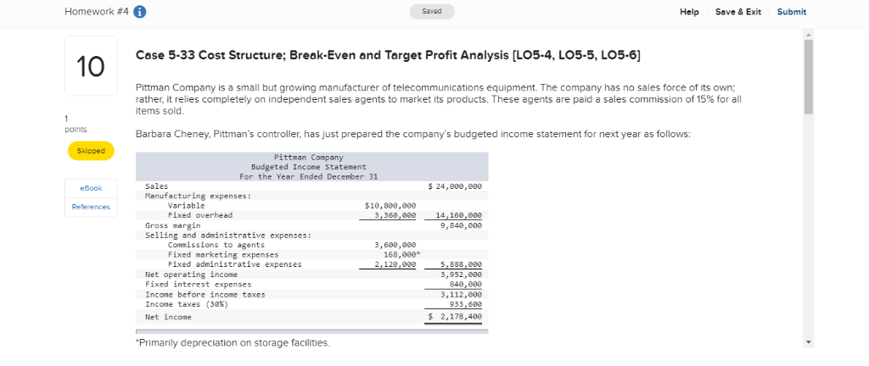Click scrollbar up arrow
Viewport: 869px width, 366px height.
click(809, 34)
